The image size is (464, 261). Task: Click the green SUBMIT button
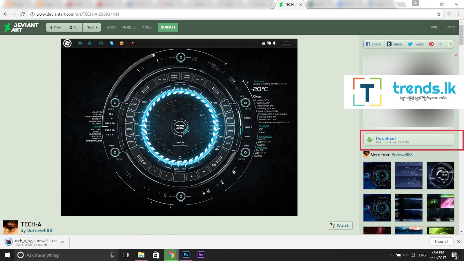[x=168, y=27]
